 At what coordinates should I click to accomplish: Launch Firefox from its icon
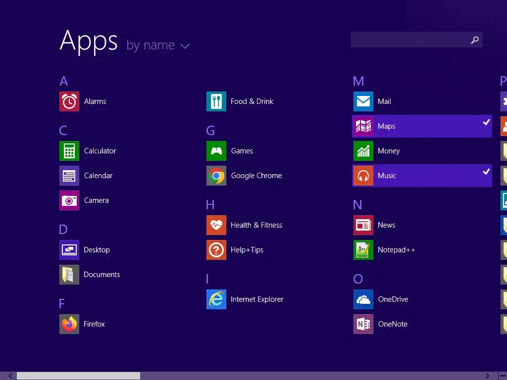[x=69, y=324]
